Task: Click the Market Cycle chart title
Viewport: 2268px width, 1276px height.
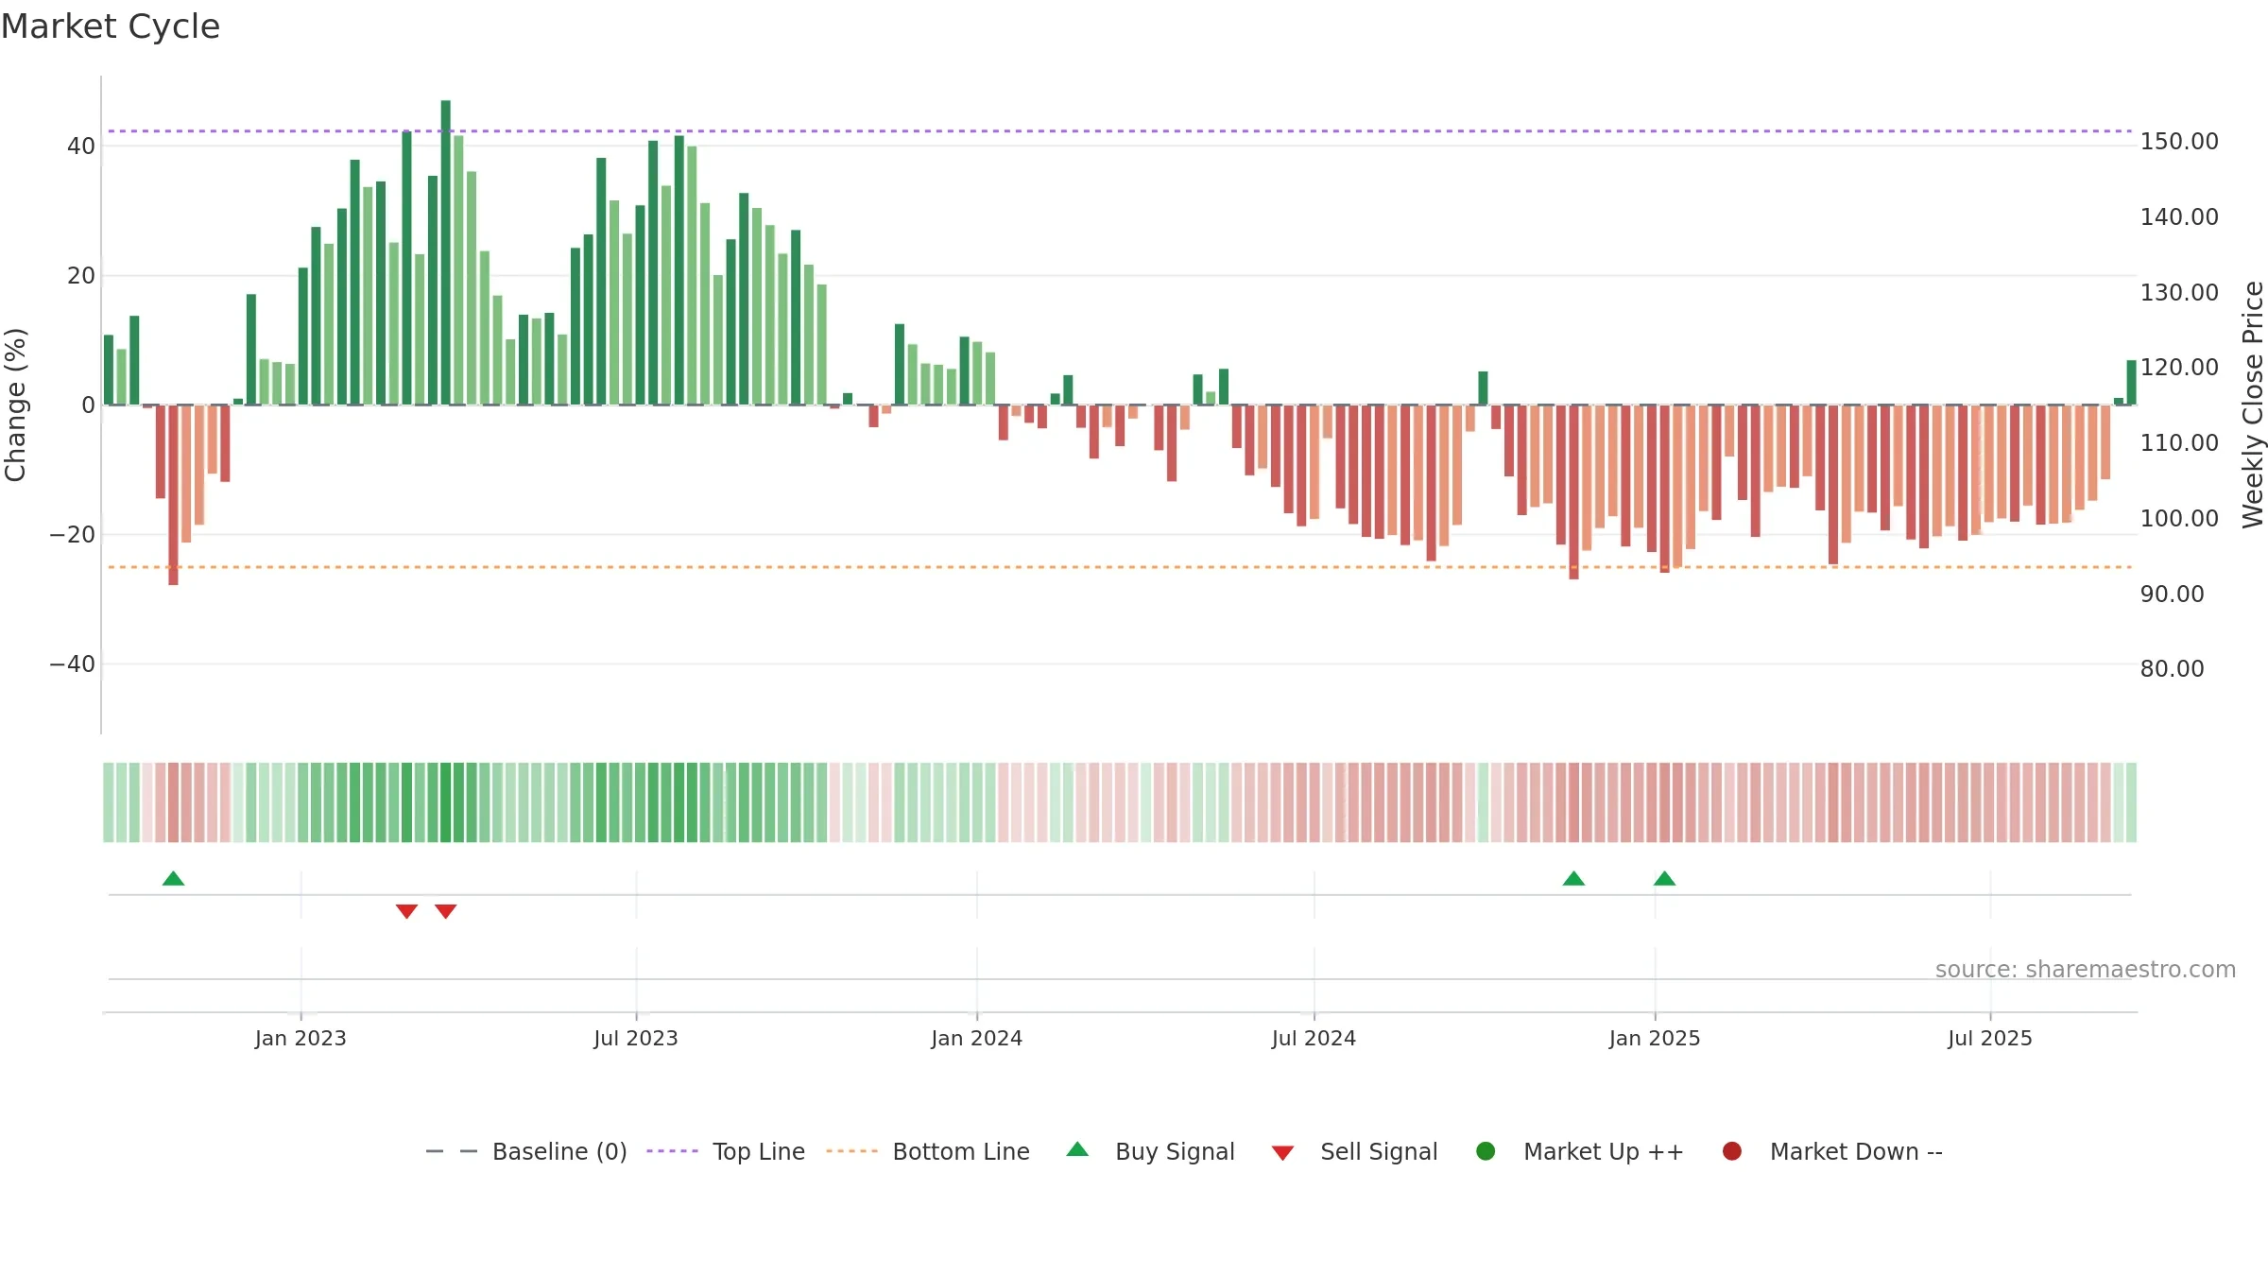Action: 111,26
